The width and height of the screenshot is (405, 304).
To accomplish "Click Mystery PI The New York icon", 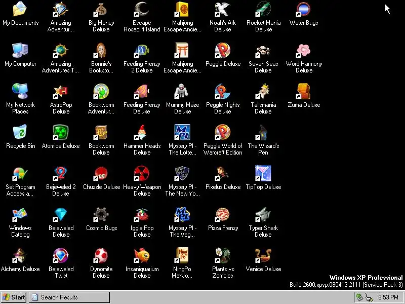I will point(182,173).
